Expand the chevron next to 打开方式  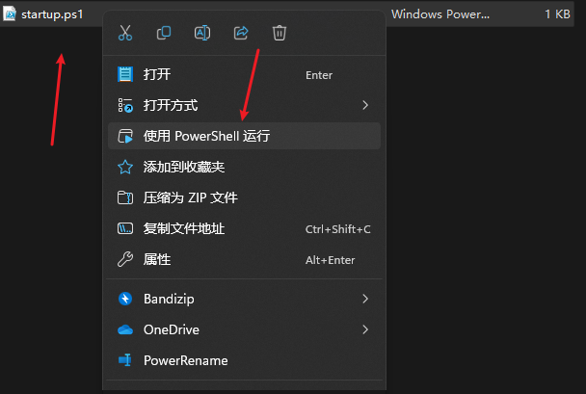coord(365,105)
